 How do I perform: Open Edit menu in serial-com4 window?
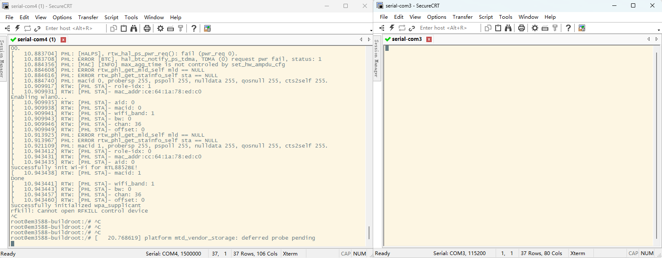[24, 18]
